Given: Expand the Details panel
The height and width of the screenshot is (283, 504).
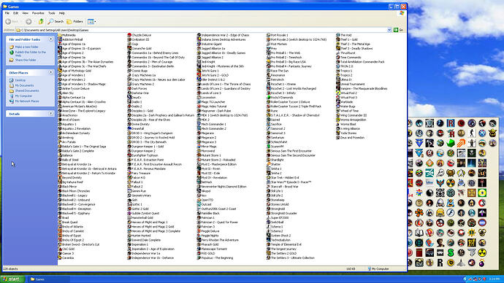Looking at the screenshot, I should point(51,114).
